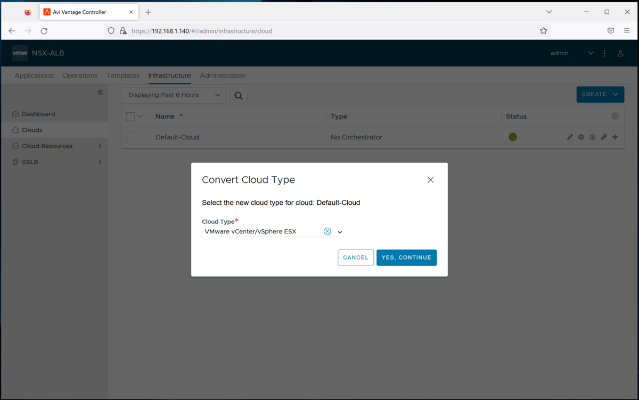Switch to the Operations tab
Viewport: 639px width, 400px height.
click(x=80, y=76)
